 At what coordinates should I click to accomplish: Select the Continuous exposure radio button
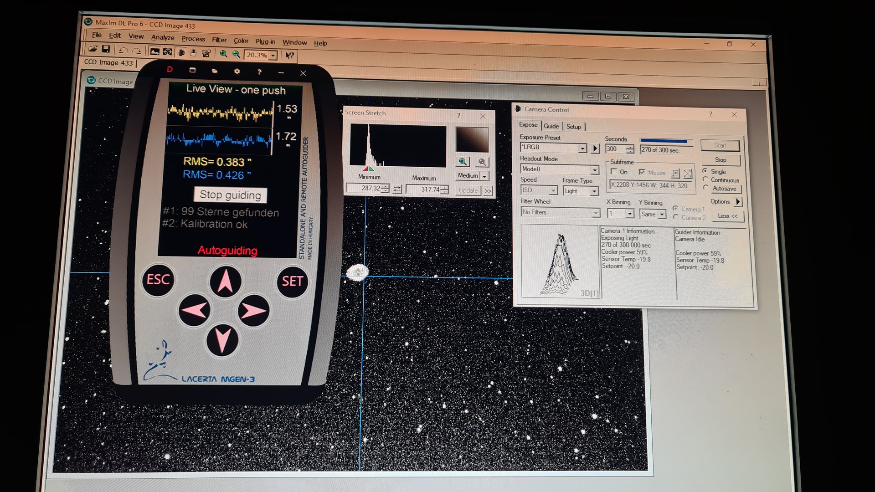point(705,179)
